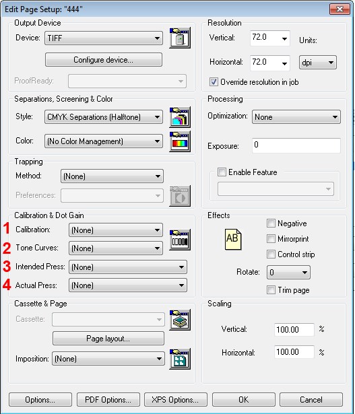This screenshot has height=414, width=355.
Task: Open the Imposition dropdown
Action: [108, 359]
